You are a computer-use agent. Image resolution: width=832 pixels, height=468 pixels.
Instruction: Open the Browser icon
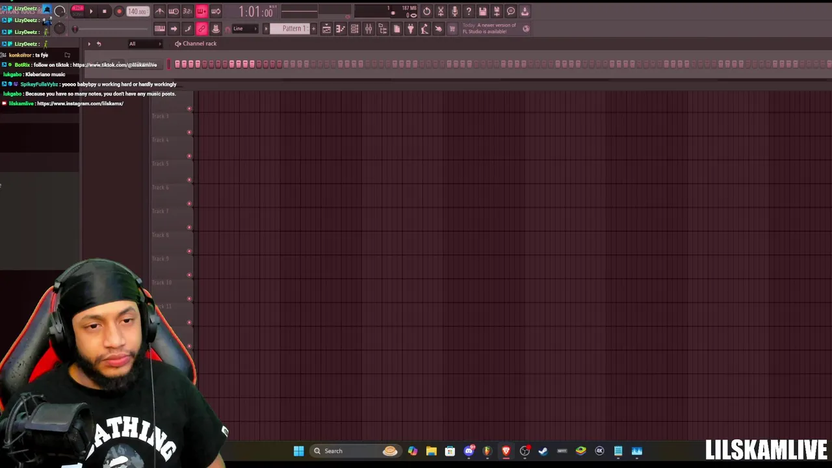pos(383,29)
